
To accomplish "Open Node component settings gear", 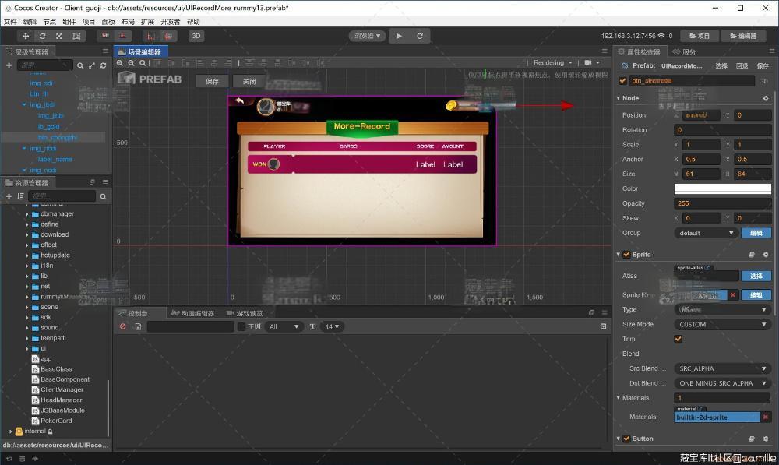I will (x=765, y=98).
